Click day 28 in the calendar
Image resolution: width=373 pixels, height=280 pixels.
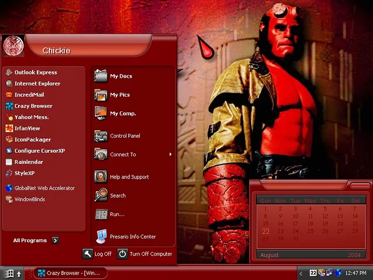[x=355, y=231]
